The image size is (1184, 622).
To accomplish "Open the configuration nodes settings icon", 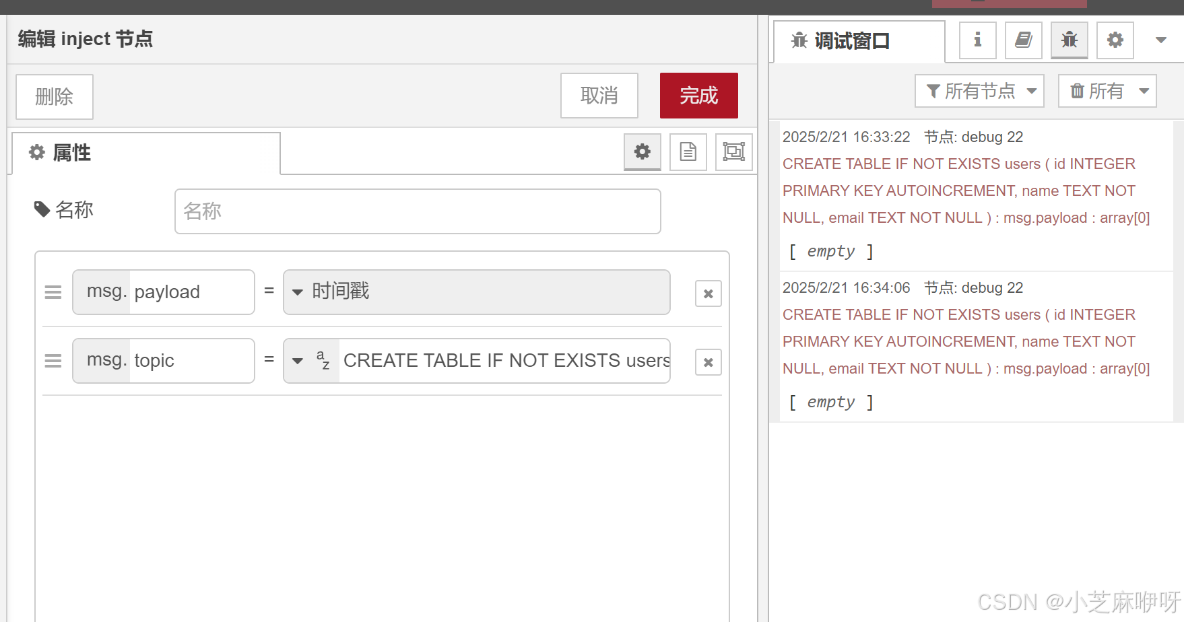I will click(x=1114, y=40).
